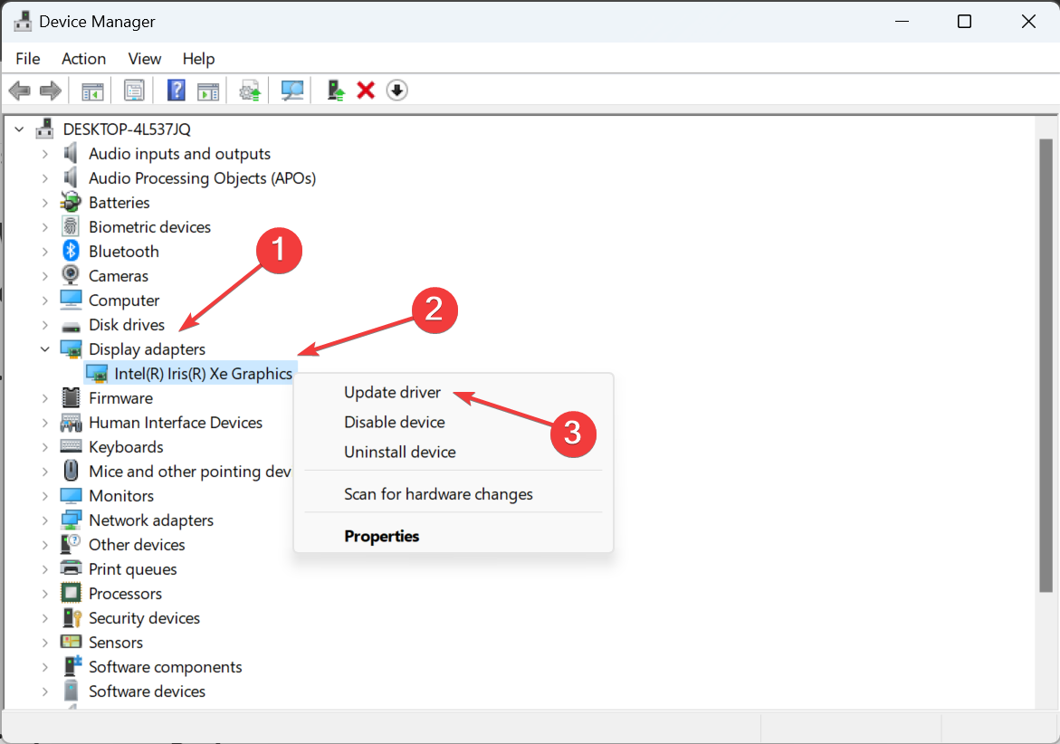The height and width of the screenshot is (744, 1060).
Task: Click the Security devices key icon
Action: pos(71,617)
